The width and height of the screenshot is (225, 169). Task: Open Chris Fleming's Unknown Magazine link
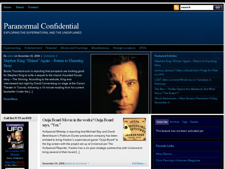tap(178, 161)
